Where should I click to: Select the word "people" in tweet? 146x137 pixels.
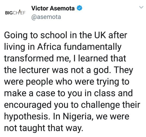39,82
